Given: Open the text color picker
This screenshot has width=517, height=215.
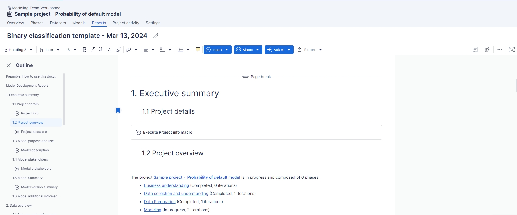Looking at the screenshot, I should pos(109,50).
